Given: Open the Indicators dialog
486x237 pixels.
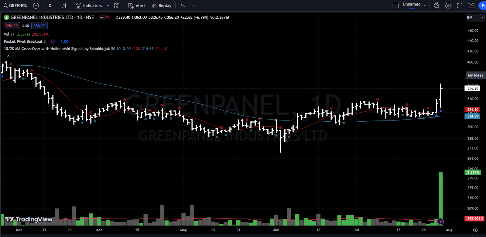Looking at the screenshot, I should (x=89, y=5).
